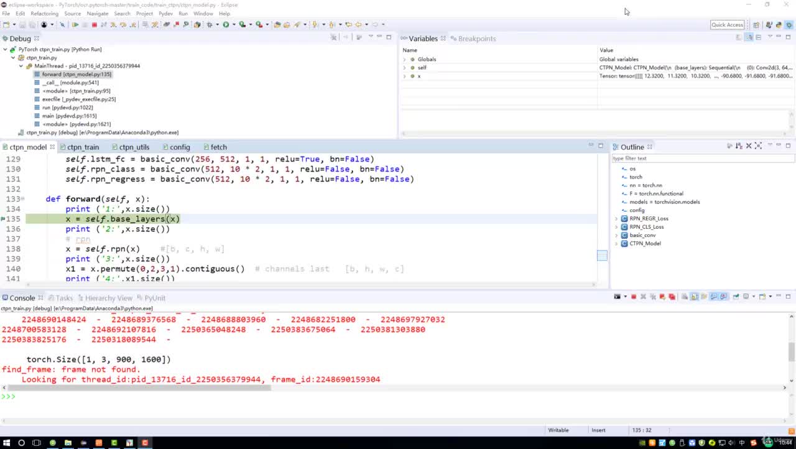
Task: Click the Outline view icon beside title
Action: pyautogui.click(x=616, y=147)
